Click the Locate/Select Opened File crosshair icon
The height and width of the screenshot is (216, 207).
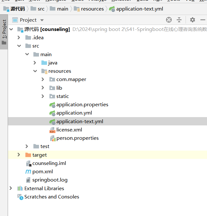point(169,20)
